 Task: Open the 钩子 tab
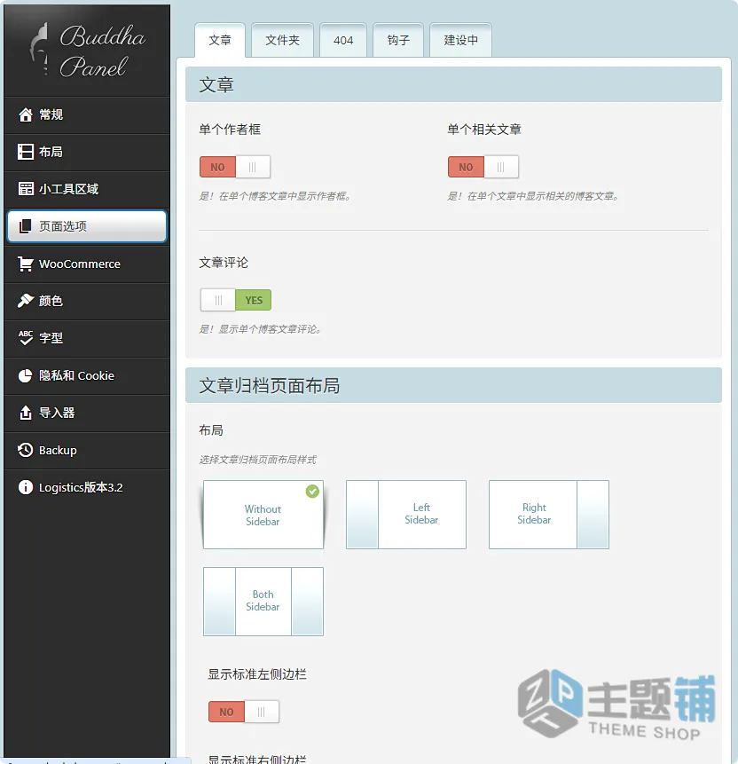pyautogui.click(x=398, y=40)
